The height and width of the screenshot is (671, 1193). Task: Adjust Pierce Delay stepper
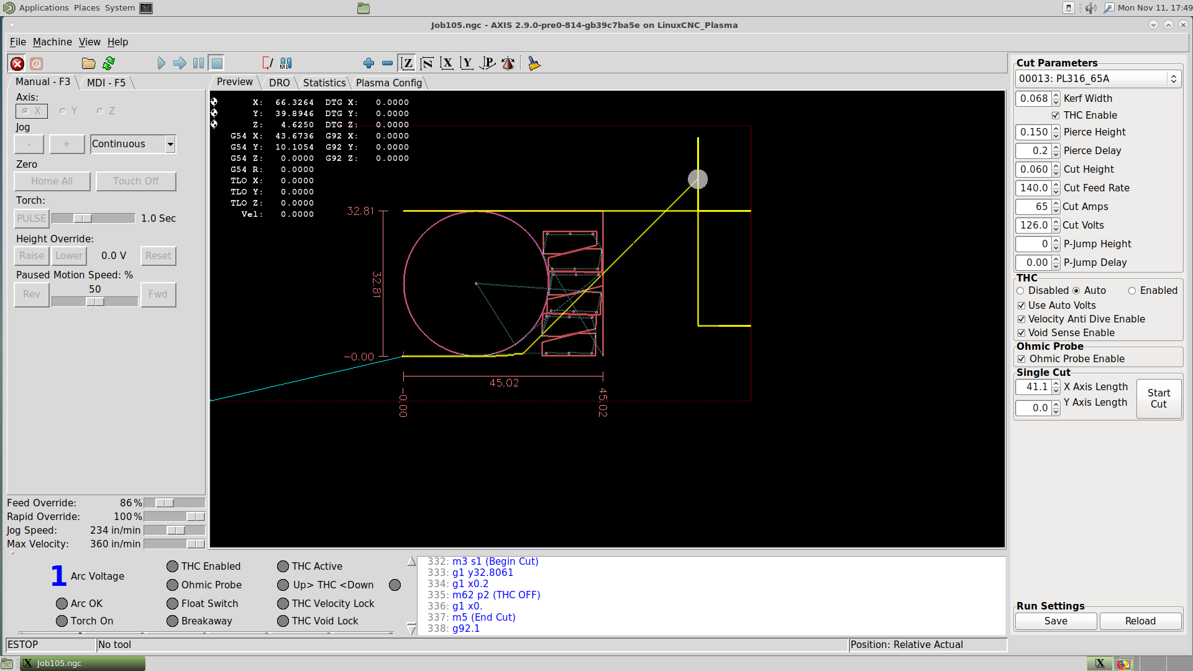1056,151
